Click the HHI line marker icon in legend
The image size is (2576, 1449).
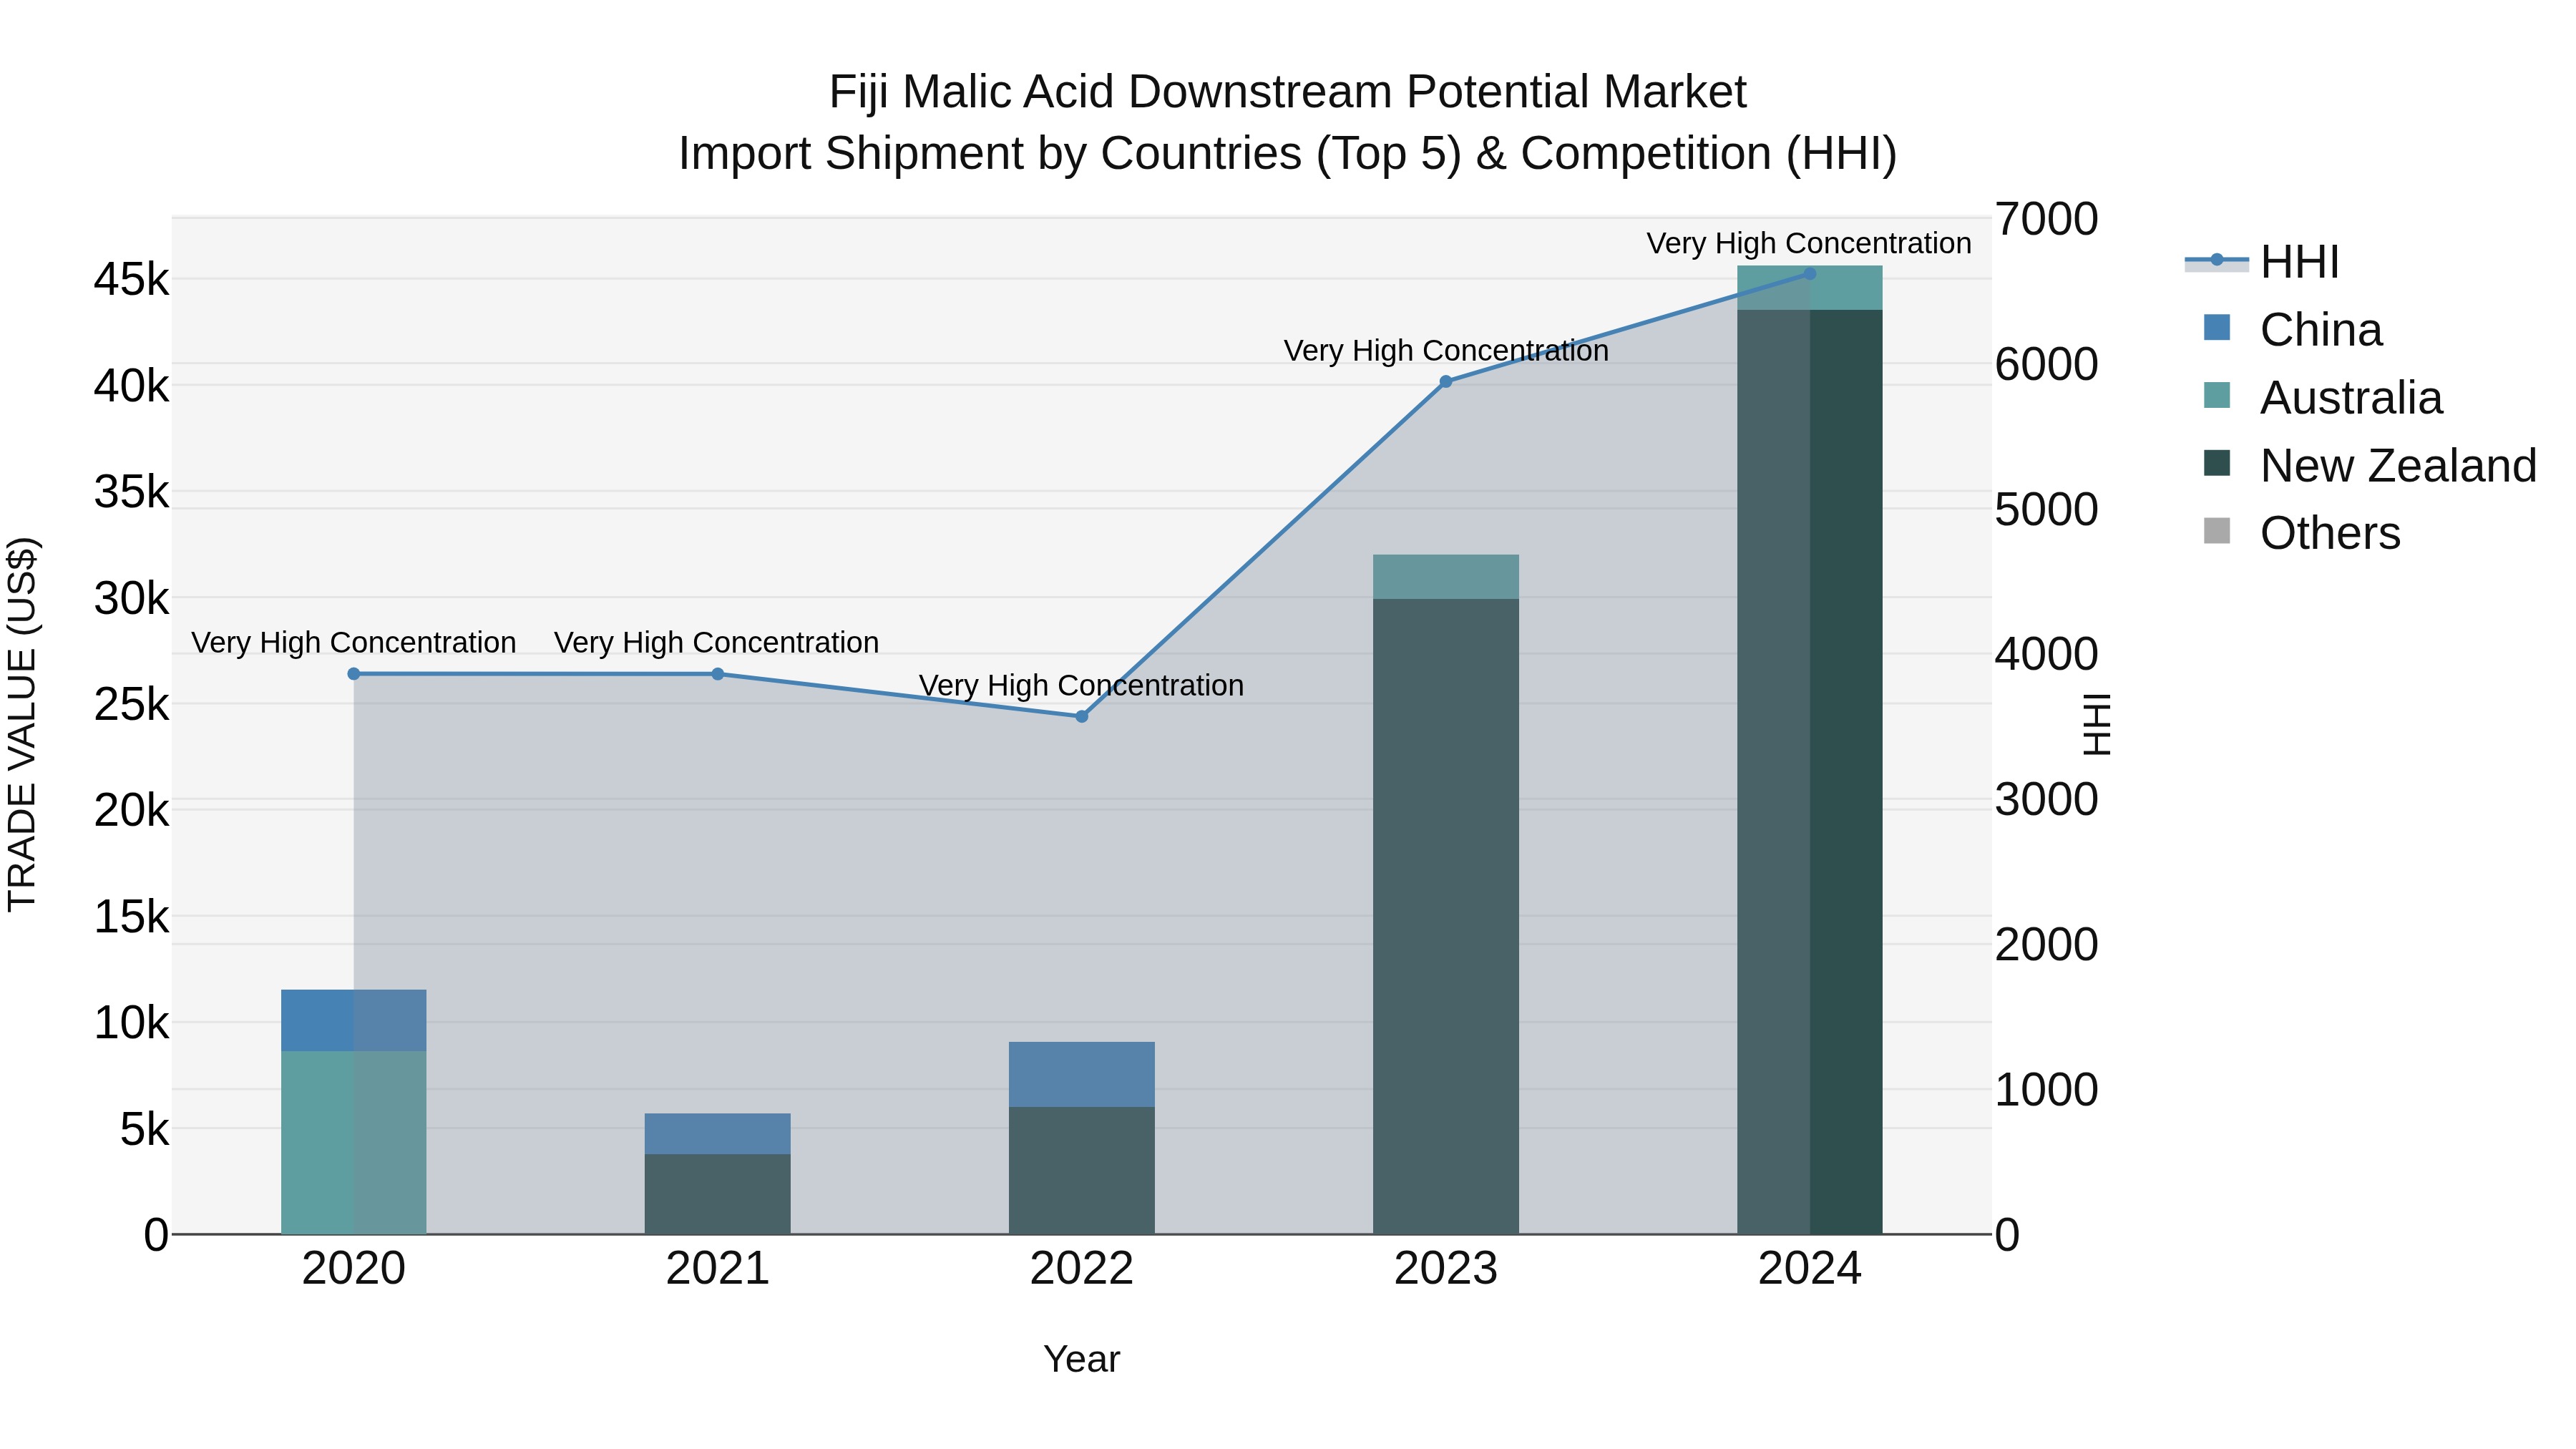point(2217,260)
